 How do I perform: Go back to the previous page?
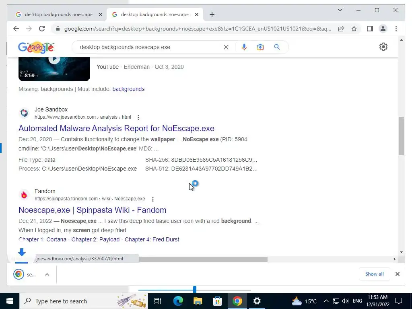point(16,29)
